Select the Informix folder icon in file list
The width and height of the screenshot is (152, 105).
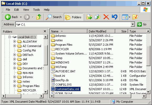pos(53,36)
